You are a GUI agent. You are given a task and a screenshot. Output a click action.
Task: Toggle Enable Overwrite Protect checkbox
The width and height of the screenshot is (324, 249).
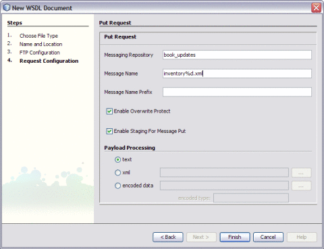click(109, 111)
